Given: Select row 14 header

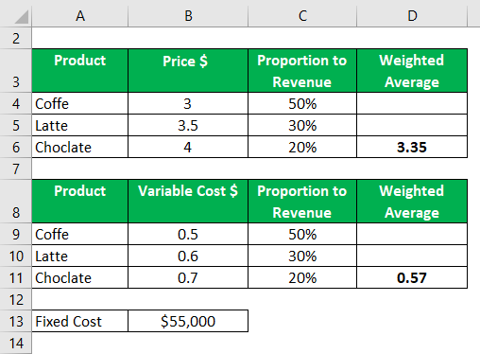Looking at the screenshot, I should pos(16,343).
